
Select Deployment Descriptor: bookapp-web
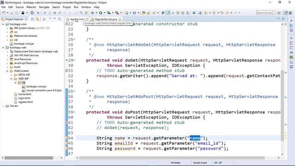[36, 51]
